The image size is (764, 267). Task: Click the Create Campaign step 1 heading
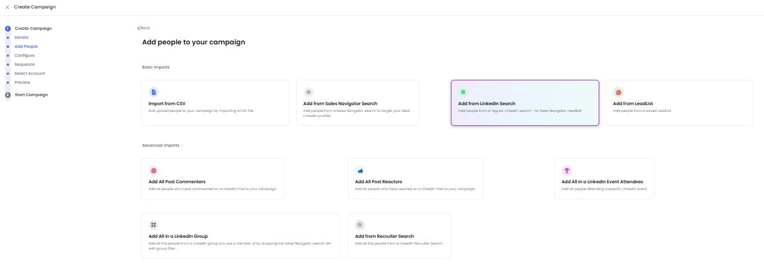click(33, 28)
